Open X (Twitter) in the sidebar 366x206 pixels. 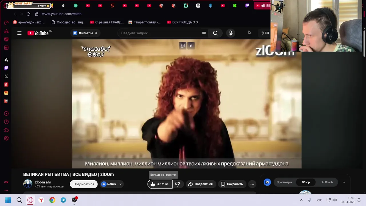point(6,76)
